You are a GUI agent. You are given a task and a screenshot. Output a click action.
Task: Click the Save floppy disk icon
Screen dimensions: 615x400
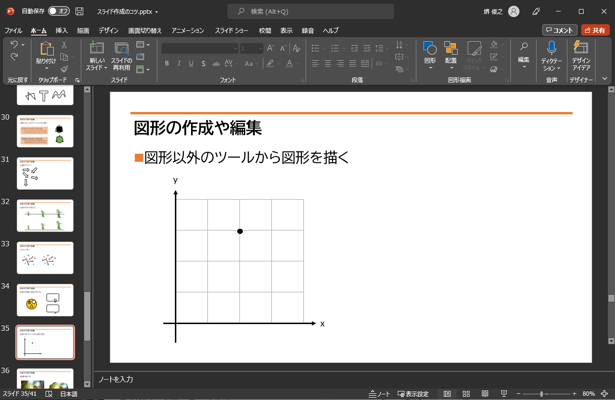79,11
